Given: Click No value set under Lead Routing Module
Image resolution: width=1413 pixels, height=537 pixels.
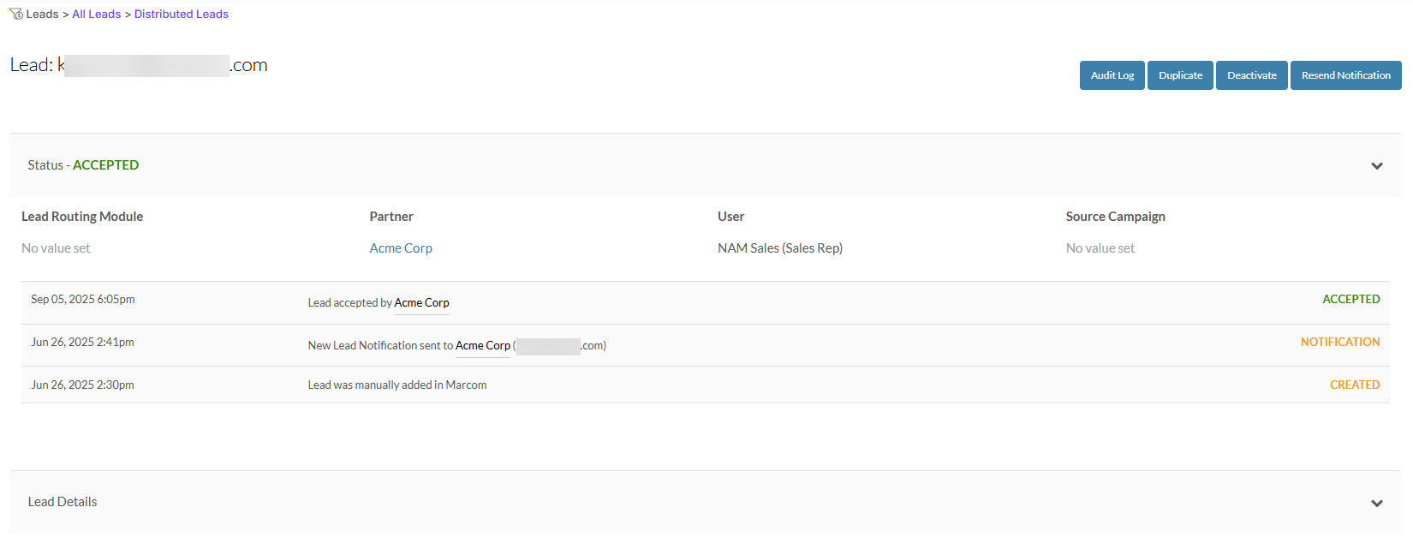Looking at the screenshot, I should point(56,248).
